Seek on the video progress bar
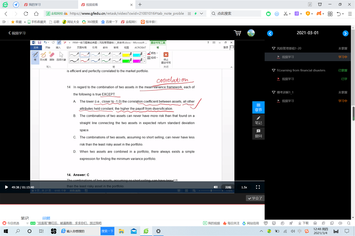This screenshot has height=236, width=355. (132, 181)
